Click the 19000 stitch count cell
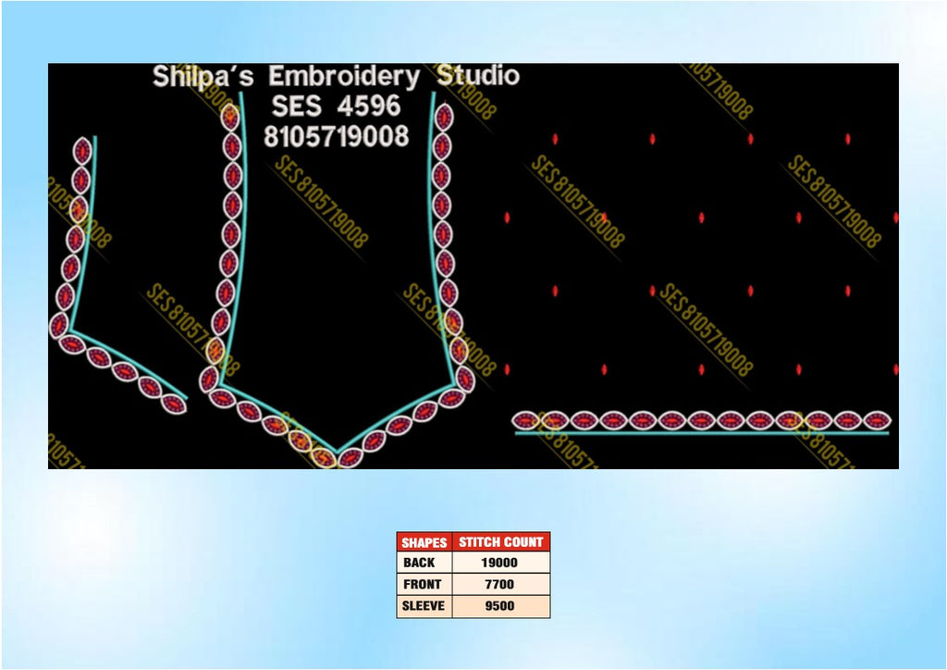The height and width of the screenshot is (670, 947). click(500, 563)
